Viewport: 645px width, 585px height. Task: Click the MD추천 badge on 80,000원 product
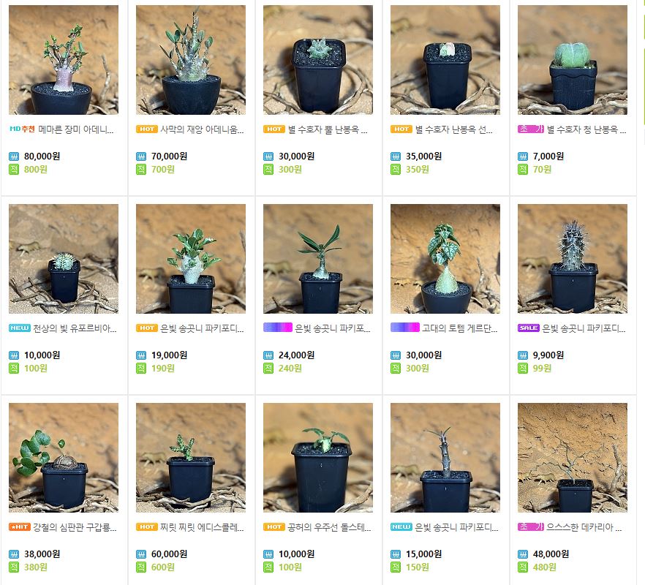click(22, 129)
